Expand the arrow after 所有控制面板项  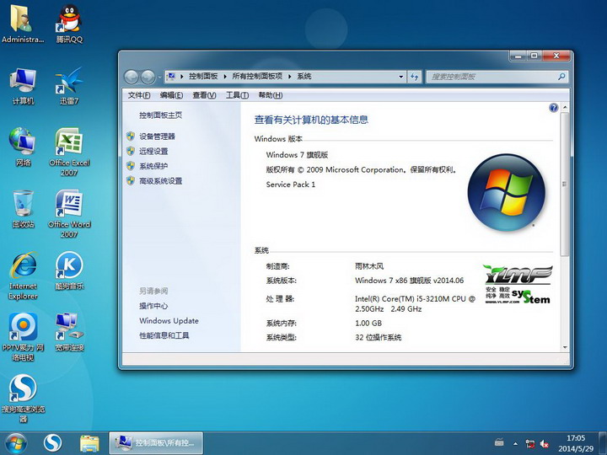[x=289, y=77]
